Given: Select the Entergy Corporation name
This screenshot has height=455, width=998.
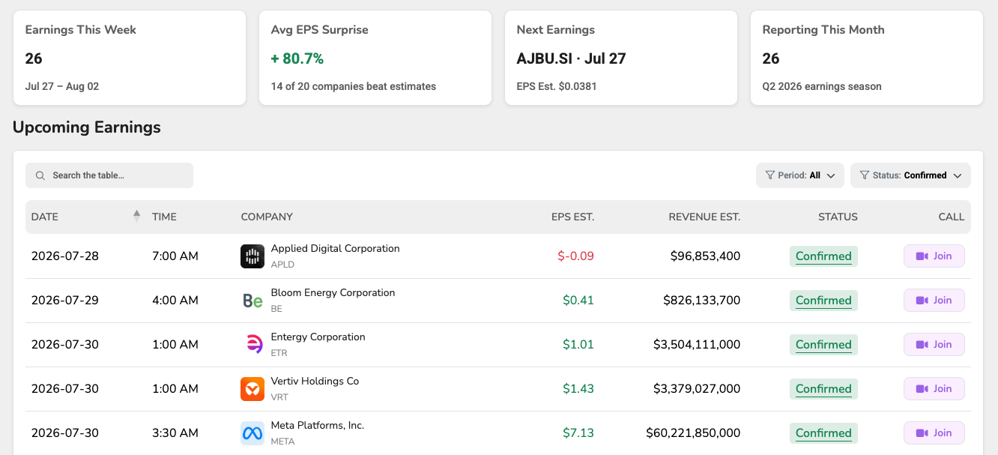Looking at the screenshot, I should 318,337.
